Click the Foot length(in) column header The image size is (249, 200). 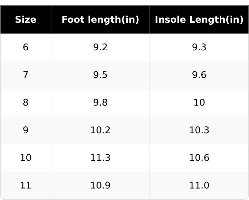[100, 20]
